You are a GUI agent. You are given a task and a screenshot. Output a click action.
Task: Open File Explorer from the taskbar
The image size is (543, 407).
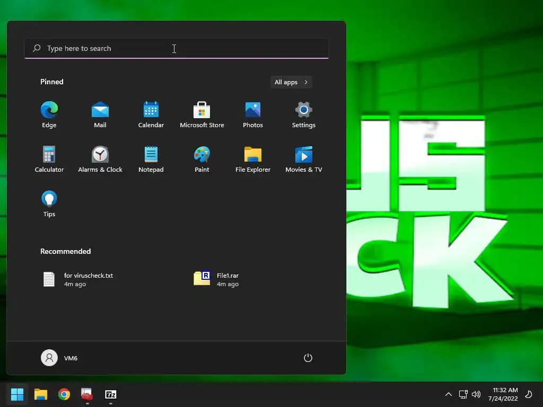coord(40,394)
